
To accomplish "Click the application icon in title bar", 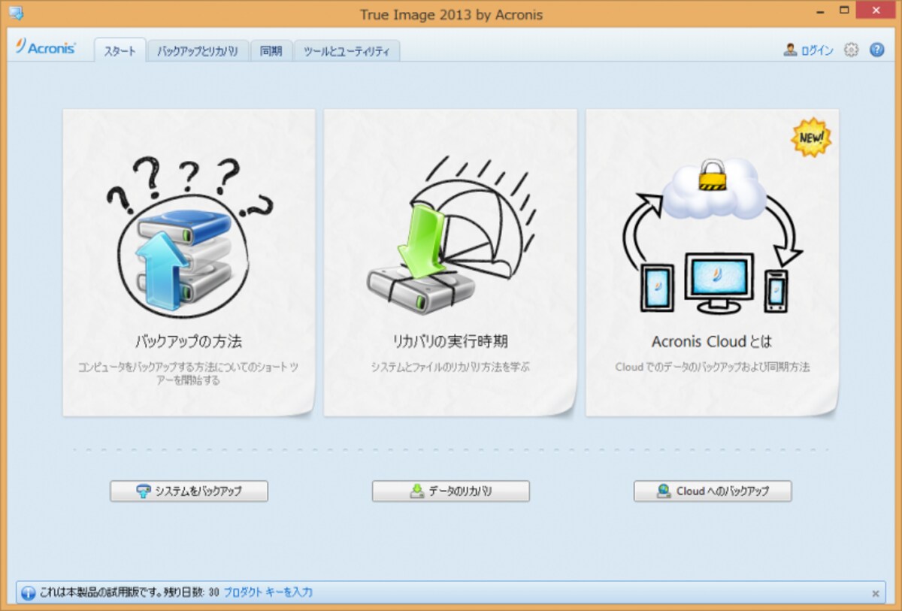I will click(x=15, y=13).
